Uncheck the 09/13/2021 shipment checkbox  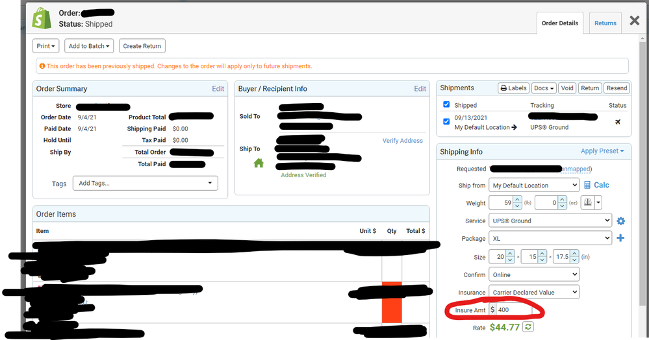[446, 121]
